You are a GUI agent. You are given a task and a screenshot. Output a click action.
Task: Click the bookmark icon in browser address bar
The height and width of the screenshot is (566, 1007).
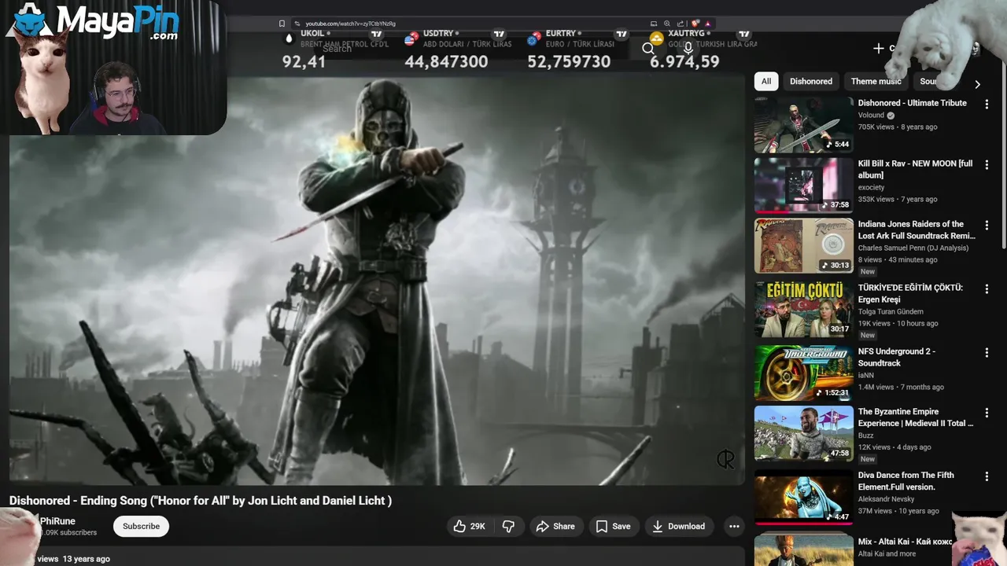click(282, 24)
